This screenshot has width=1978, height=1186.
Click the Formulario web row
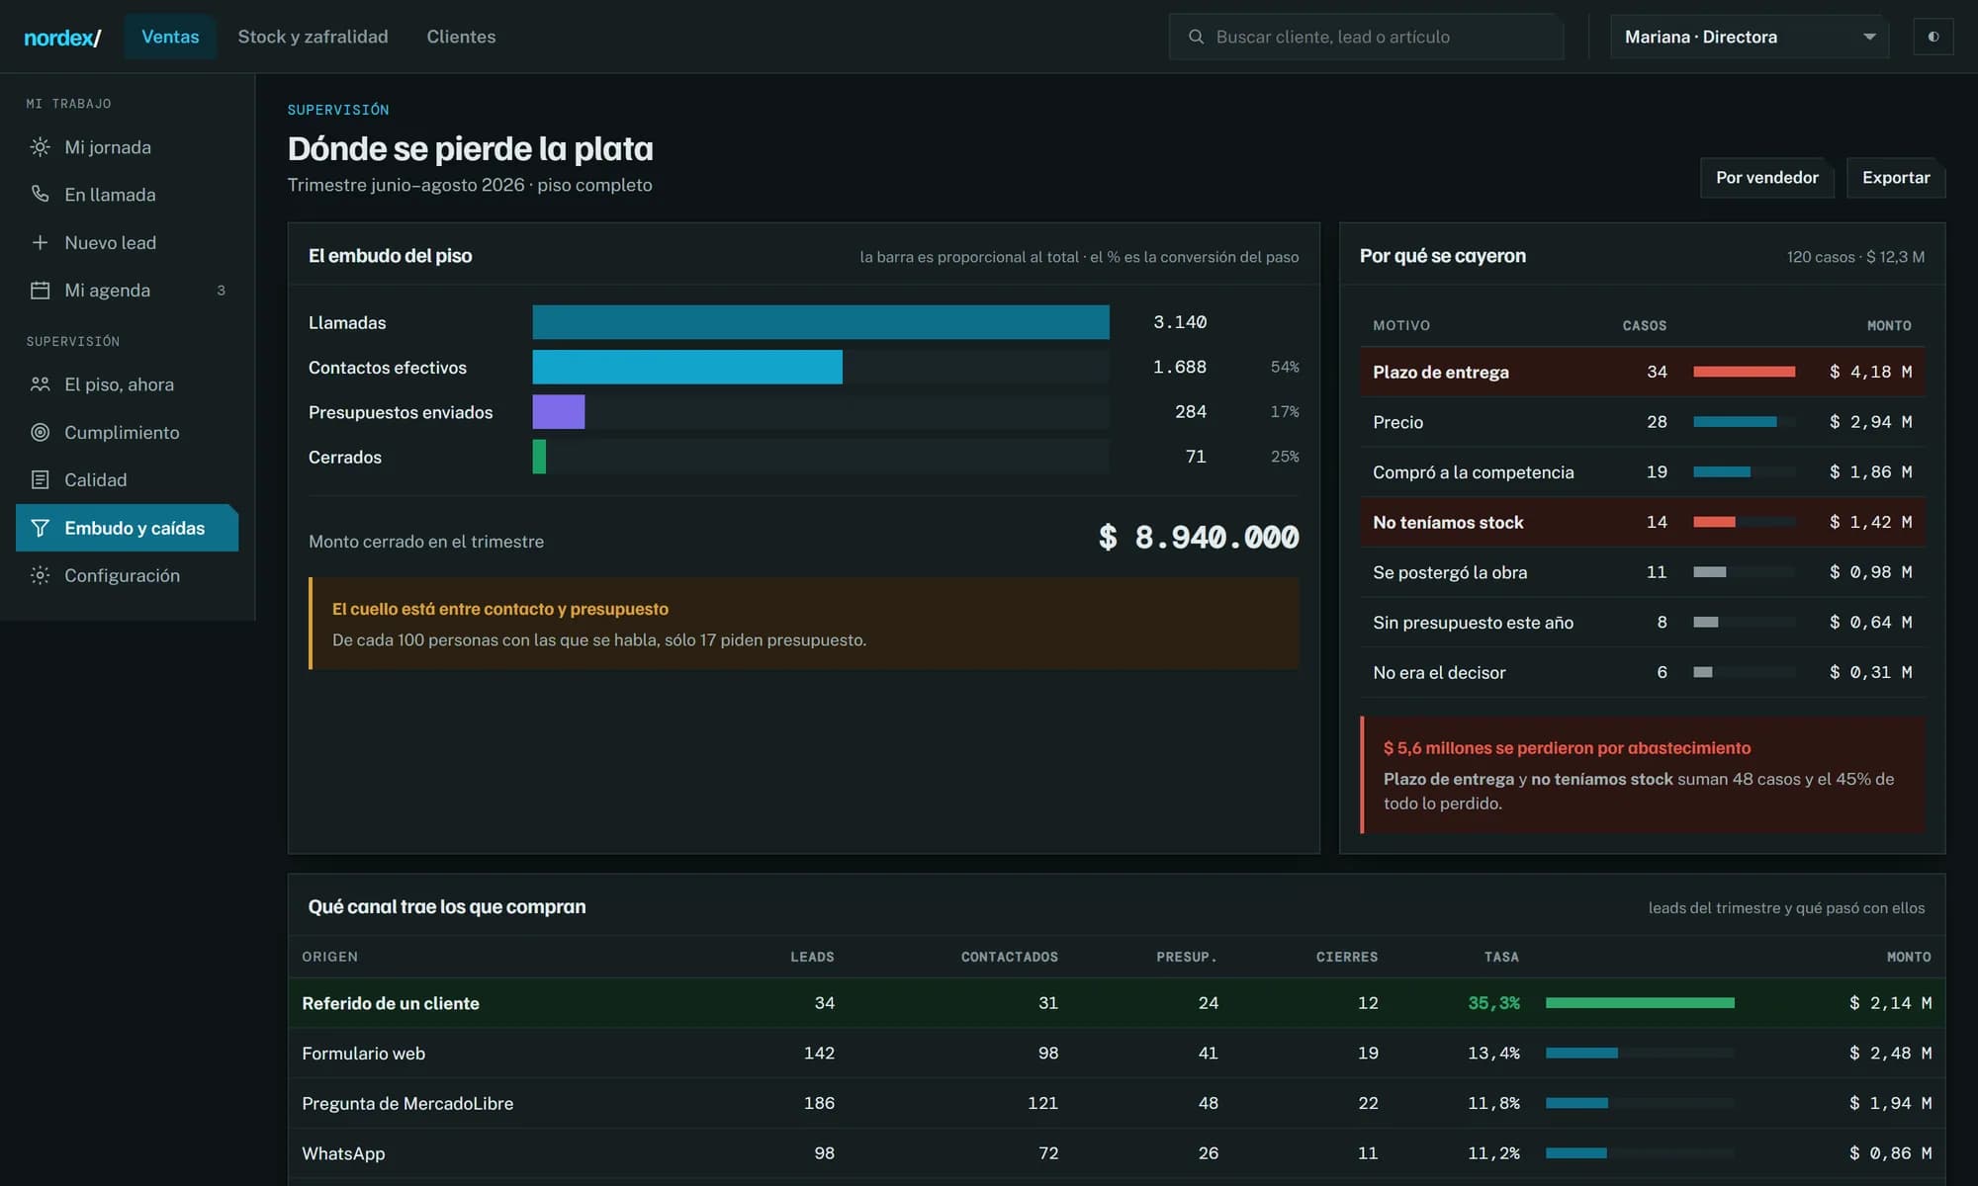click(1116, 1054)
